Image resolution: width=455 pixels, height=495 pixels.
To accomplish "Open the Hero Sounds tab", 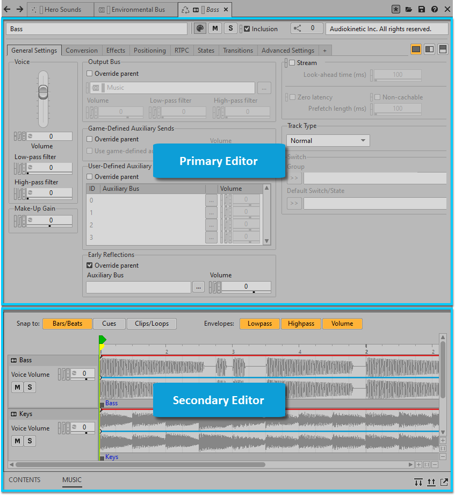I will (61, 10).
